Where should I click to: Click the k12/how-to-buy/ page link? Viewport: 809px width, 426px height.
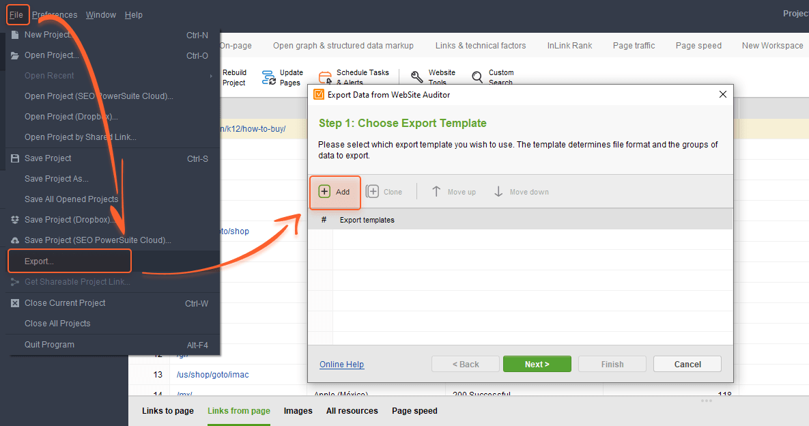(253, 129)
